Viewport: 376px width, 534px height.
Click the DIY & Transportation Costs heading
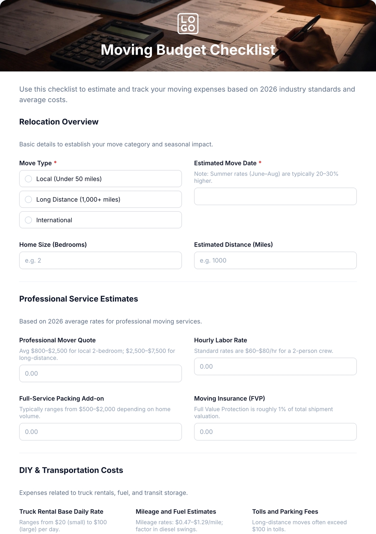tap(71, 470)
